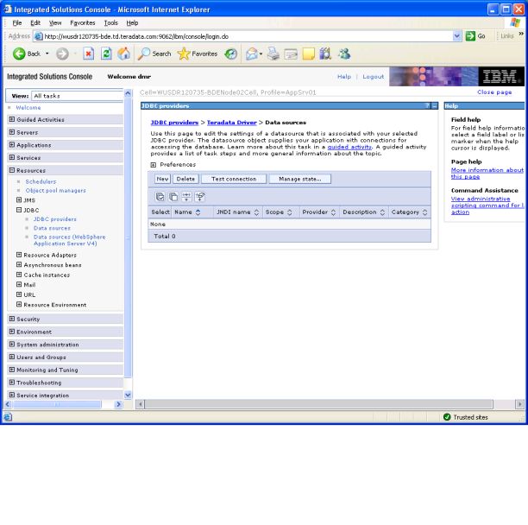The width and height of the screenshot is (528, 525).
Task: Click navigation pane scroll down arrow
Action: 128,395
